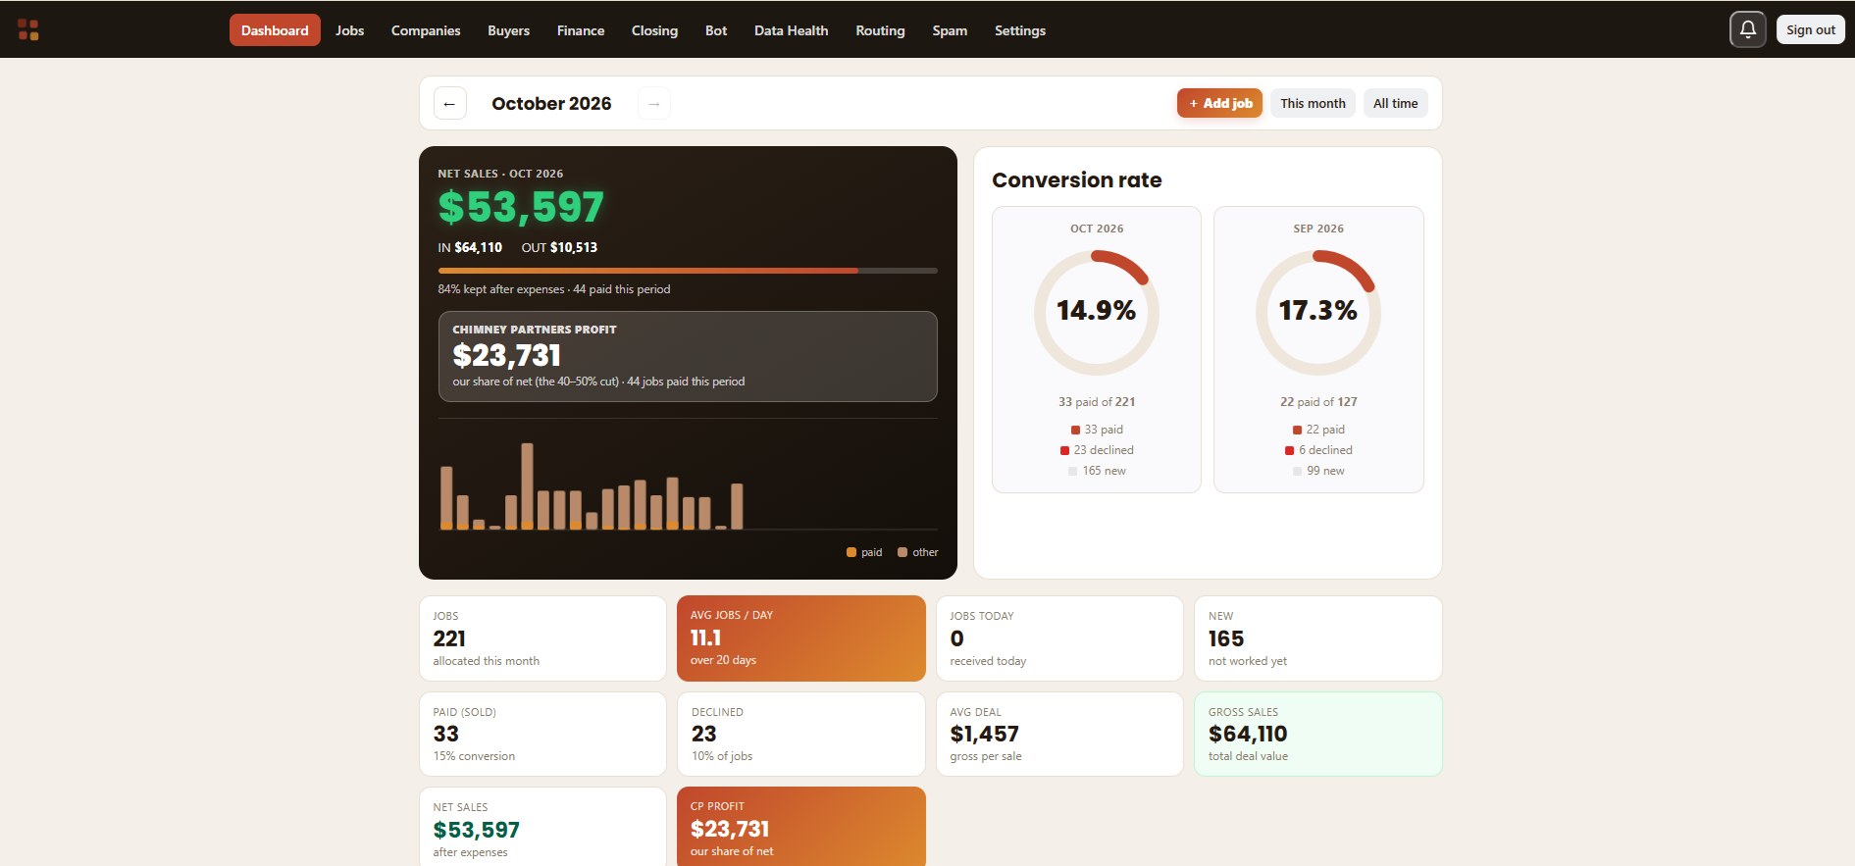Select the All time filter

[1395, 103]
